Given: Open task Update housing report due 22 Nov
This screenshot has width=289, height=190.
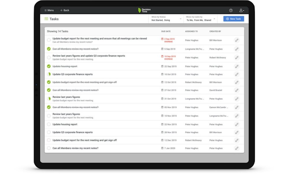Looking at the screenshot, I should point(65,125).
